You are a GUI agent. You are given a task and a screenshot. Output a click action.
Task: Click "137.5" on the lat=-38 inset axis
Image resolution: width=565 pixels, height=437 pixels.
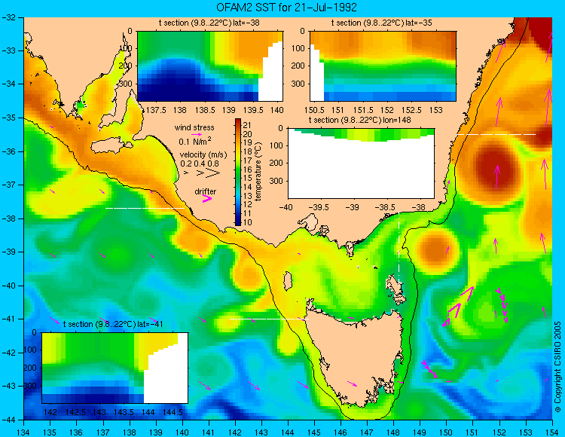click(x=156, y=110)
